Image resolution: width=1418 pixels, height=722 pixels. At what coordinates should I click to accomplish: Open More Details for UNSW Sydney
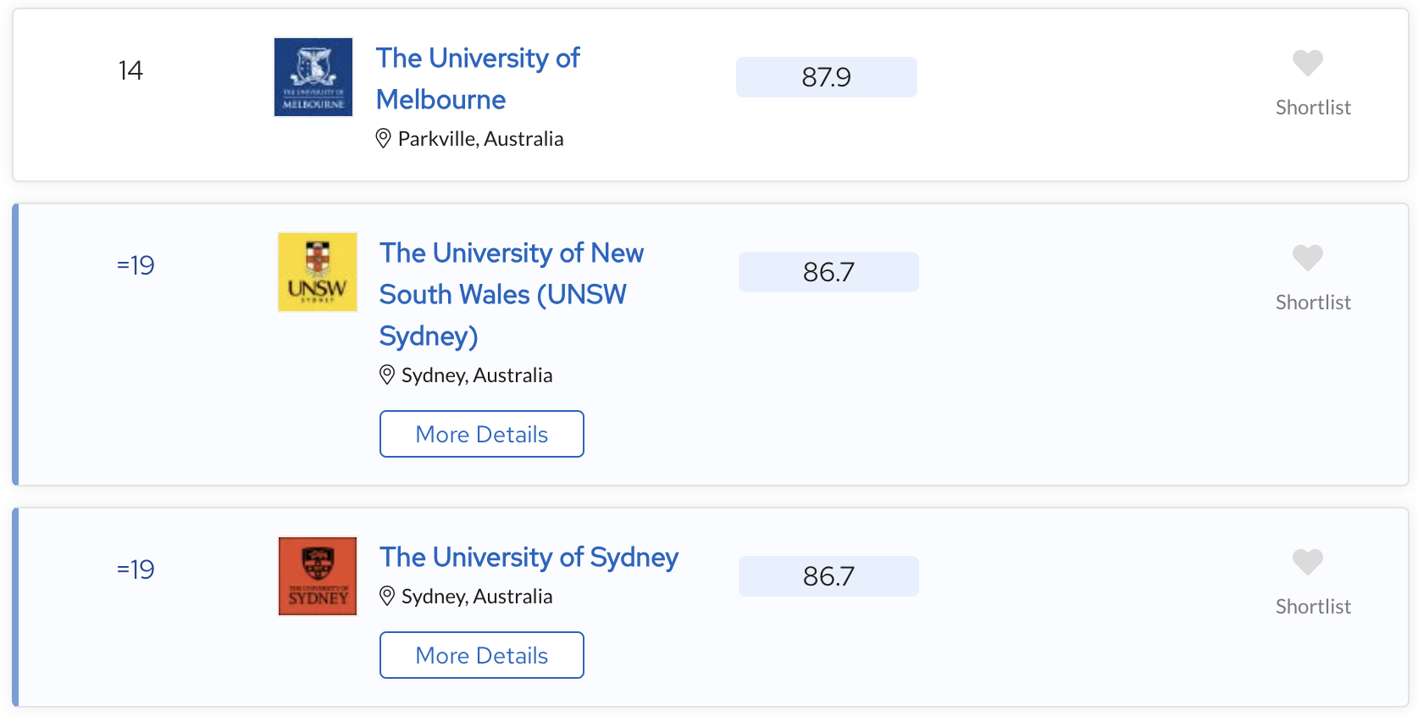tap(482, 434)
